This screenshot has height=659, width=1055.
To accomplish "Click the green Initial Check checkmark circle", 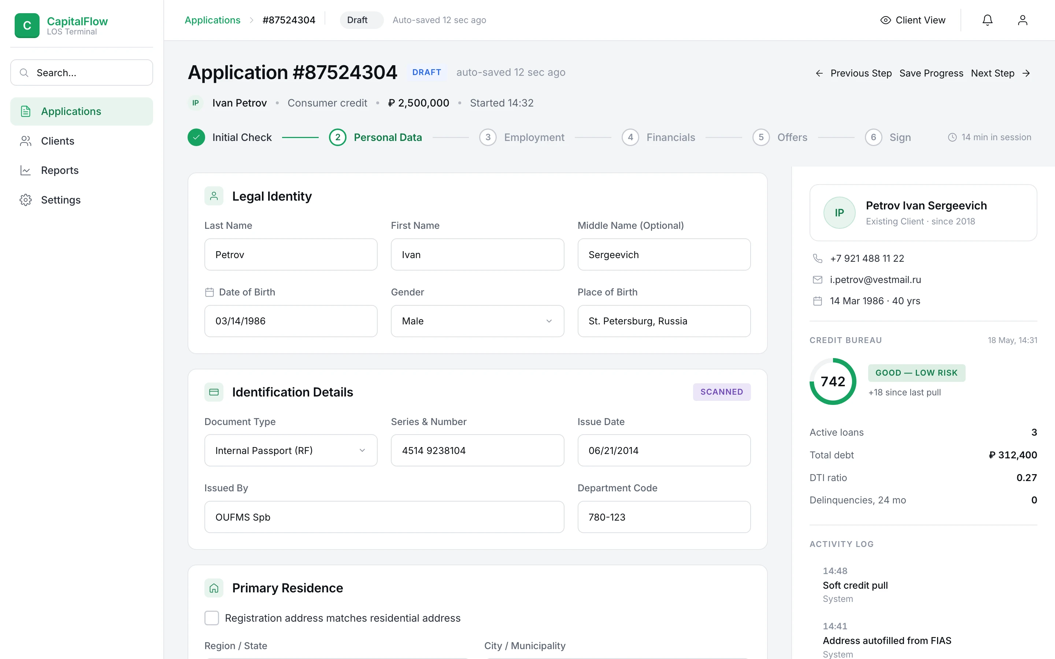I will coord(196,137).
